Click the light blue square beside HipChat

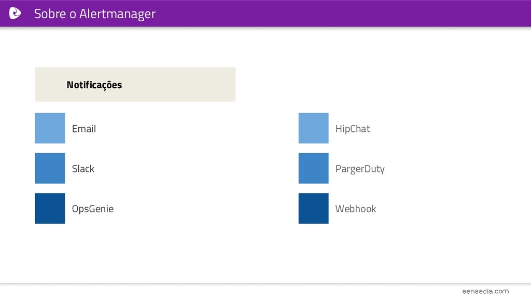(x=313, y=128)
